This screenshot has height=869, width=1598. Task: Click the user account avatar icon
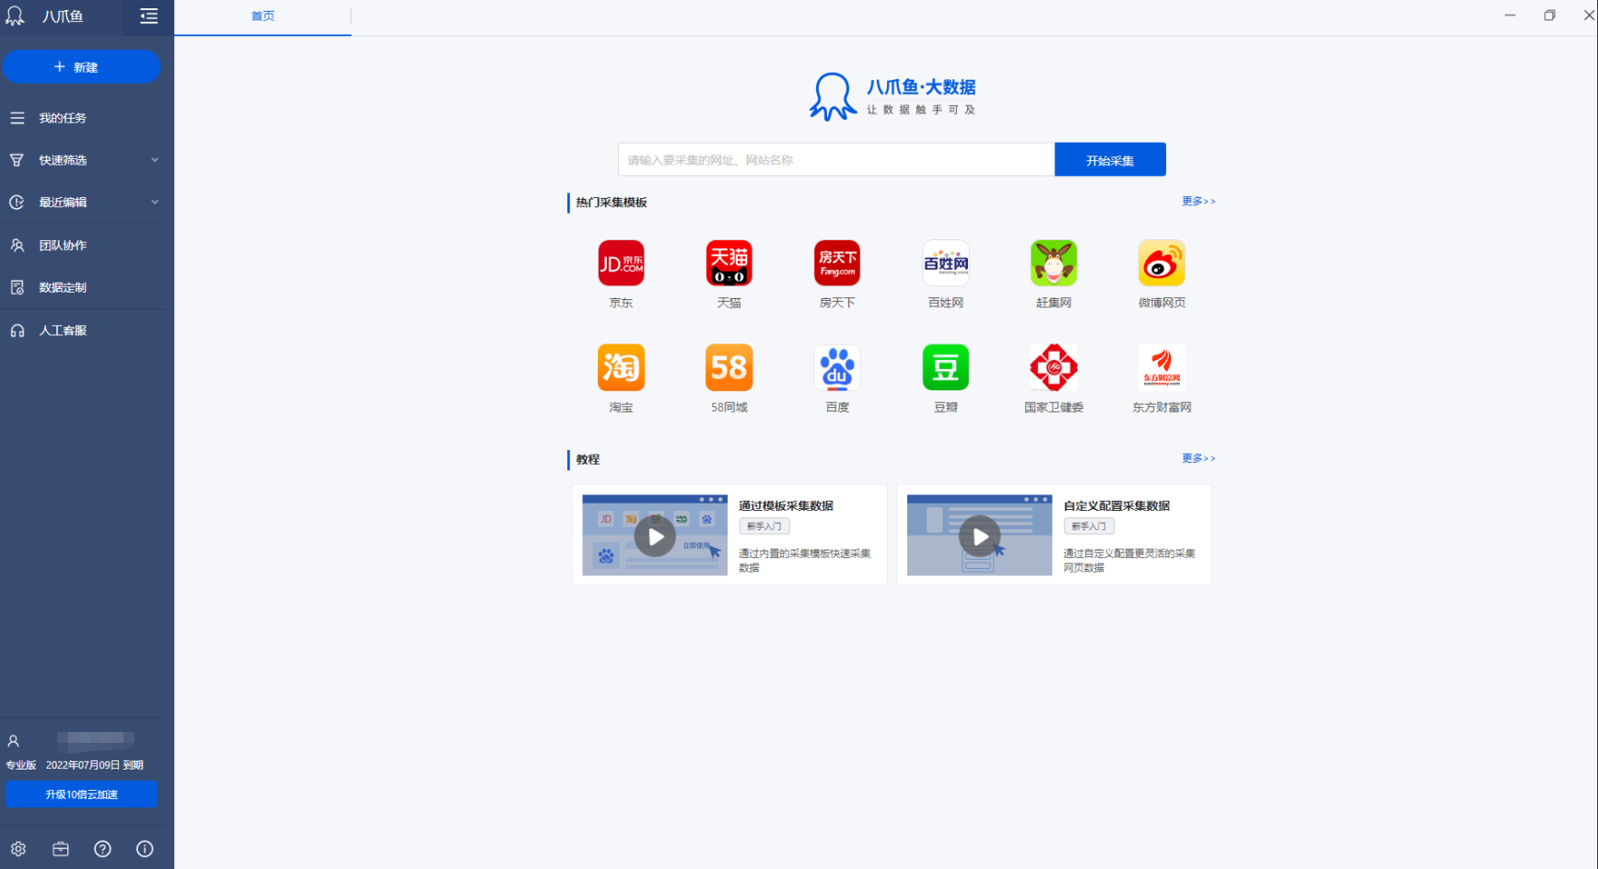tap(14, 740)
